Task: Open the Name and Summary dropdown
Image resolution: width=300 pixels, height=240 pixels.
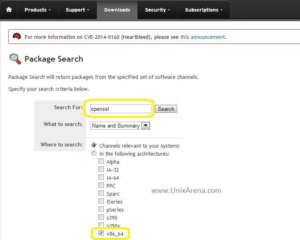Action: point(120,126)
